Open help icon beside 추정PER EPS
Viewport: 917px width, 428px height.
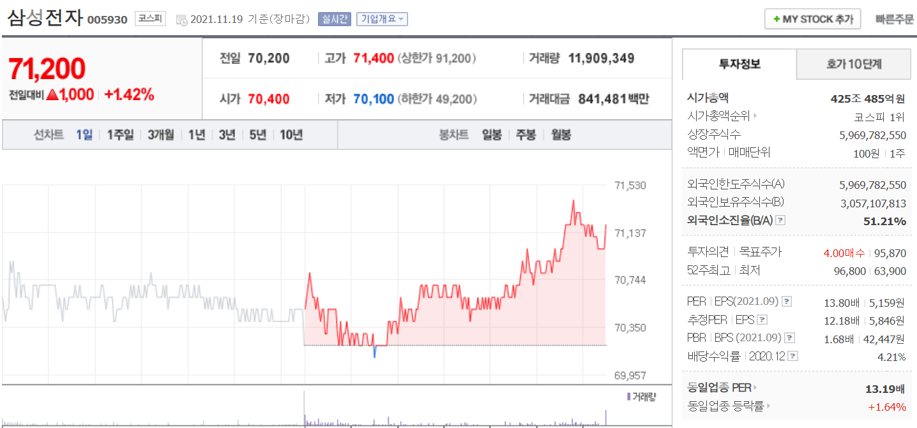coord(762,320)
